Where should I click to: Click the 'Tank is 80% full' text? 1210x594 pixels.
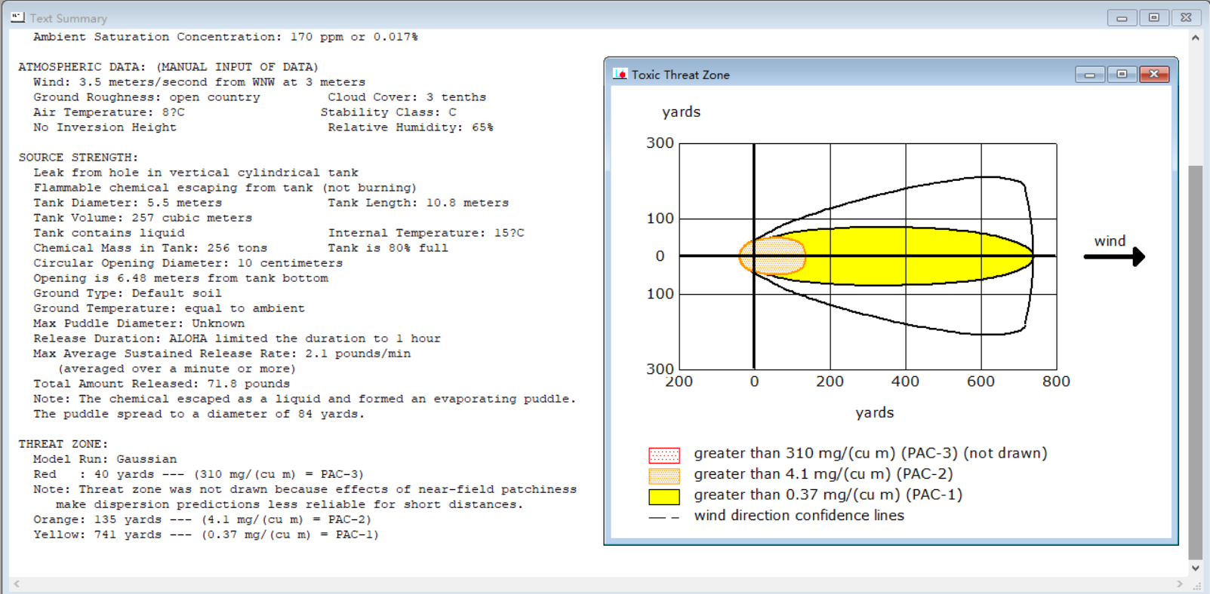pyautogui.click(x=388, y=248)
